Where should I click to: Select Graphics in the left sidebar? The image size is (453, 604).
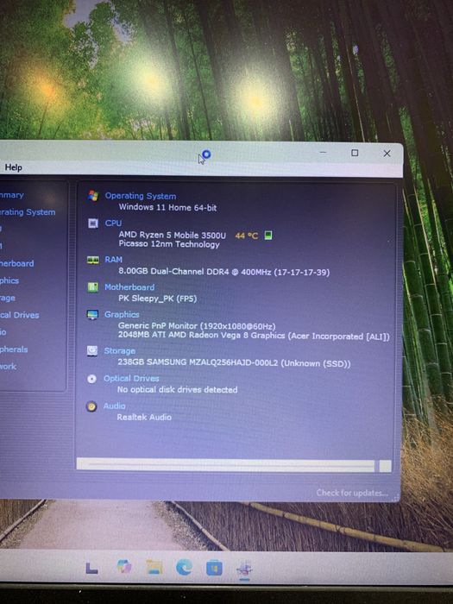coord(9,280)
